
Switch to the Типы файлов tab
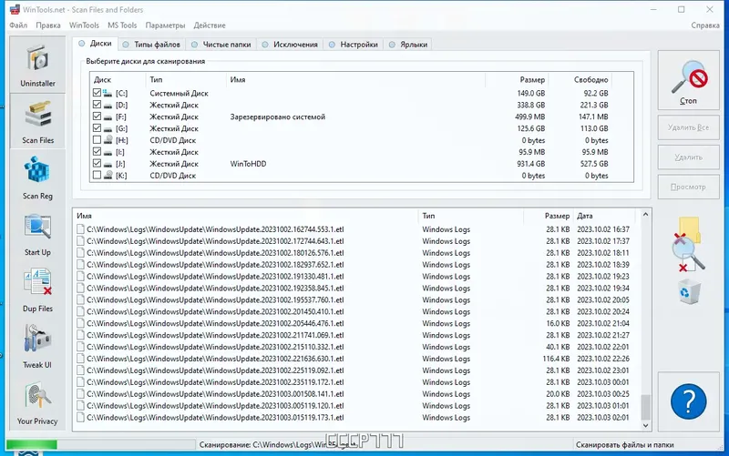click(x=151, y=45)
